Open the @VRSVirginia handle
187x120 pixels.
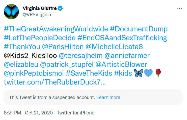tap(37, 15)
